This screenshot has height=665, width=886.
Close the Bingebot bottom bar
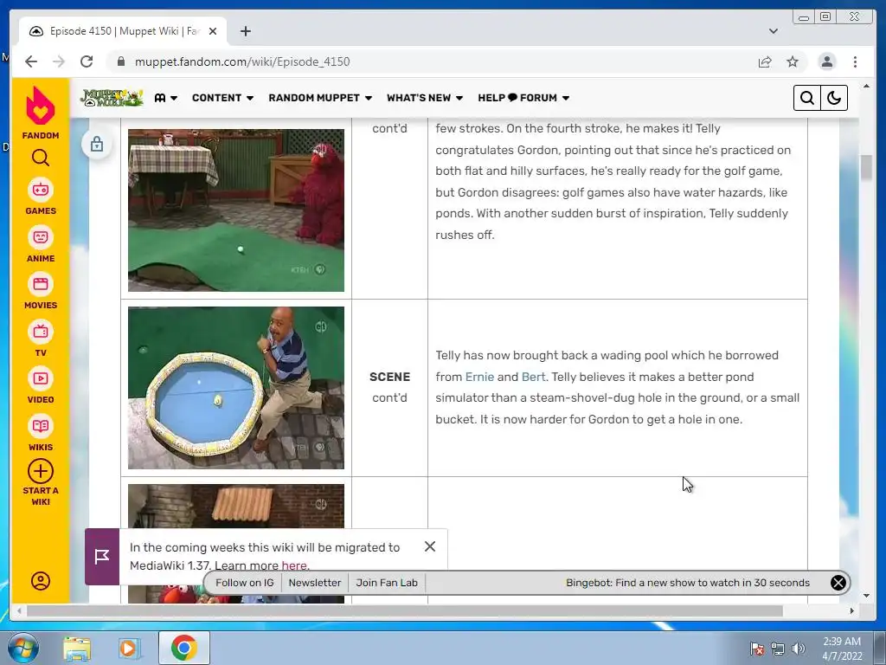838,583
